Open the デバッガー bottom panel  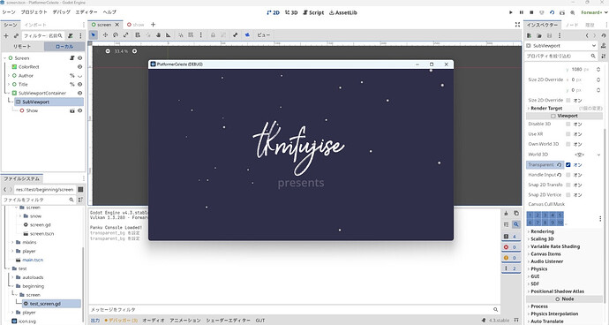[x=121, y=321]
